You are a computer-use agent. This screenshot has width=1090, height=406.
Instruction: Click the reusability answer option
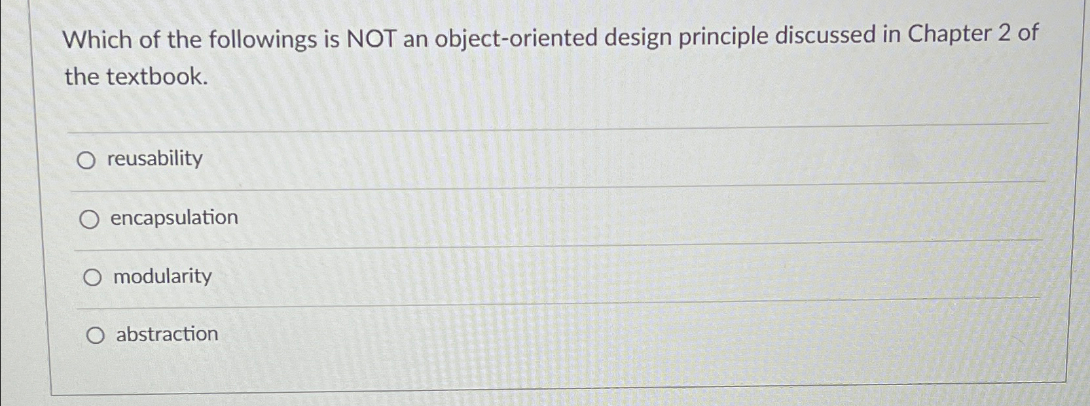coord(155,159)
